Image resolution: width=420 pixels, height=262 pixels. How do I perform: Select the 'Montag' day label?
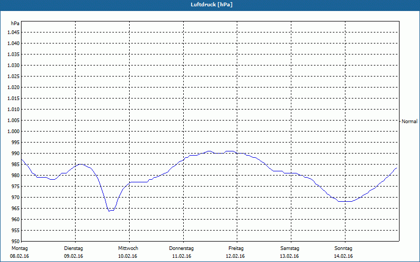point(19,248)
